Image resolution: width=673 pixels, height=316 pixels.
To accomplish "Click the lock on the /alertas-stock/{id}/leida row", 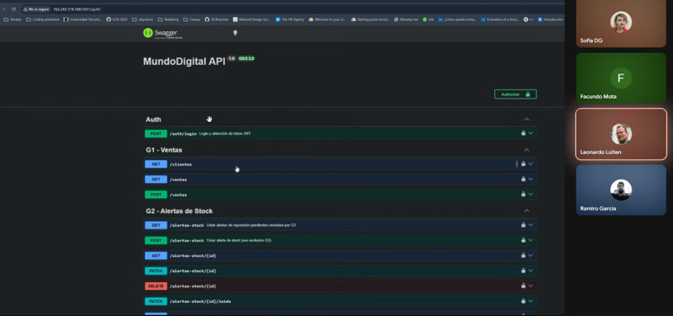I will (x=524, y=301).
